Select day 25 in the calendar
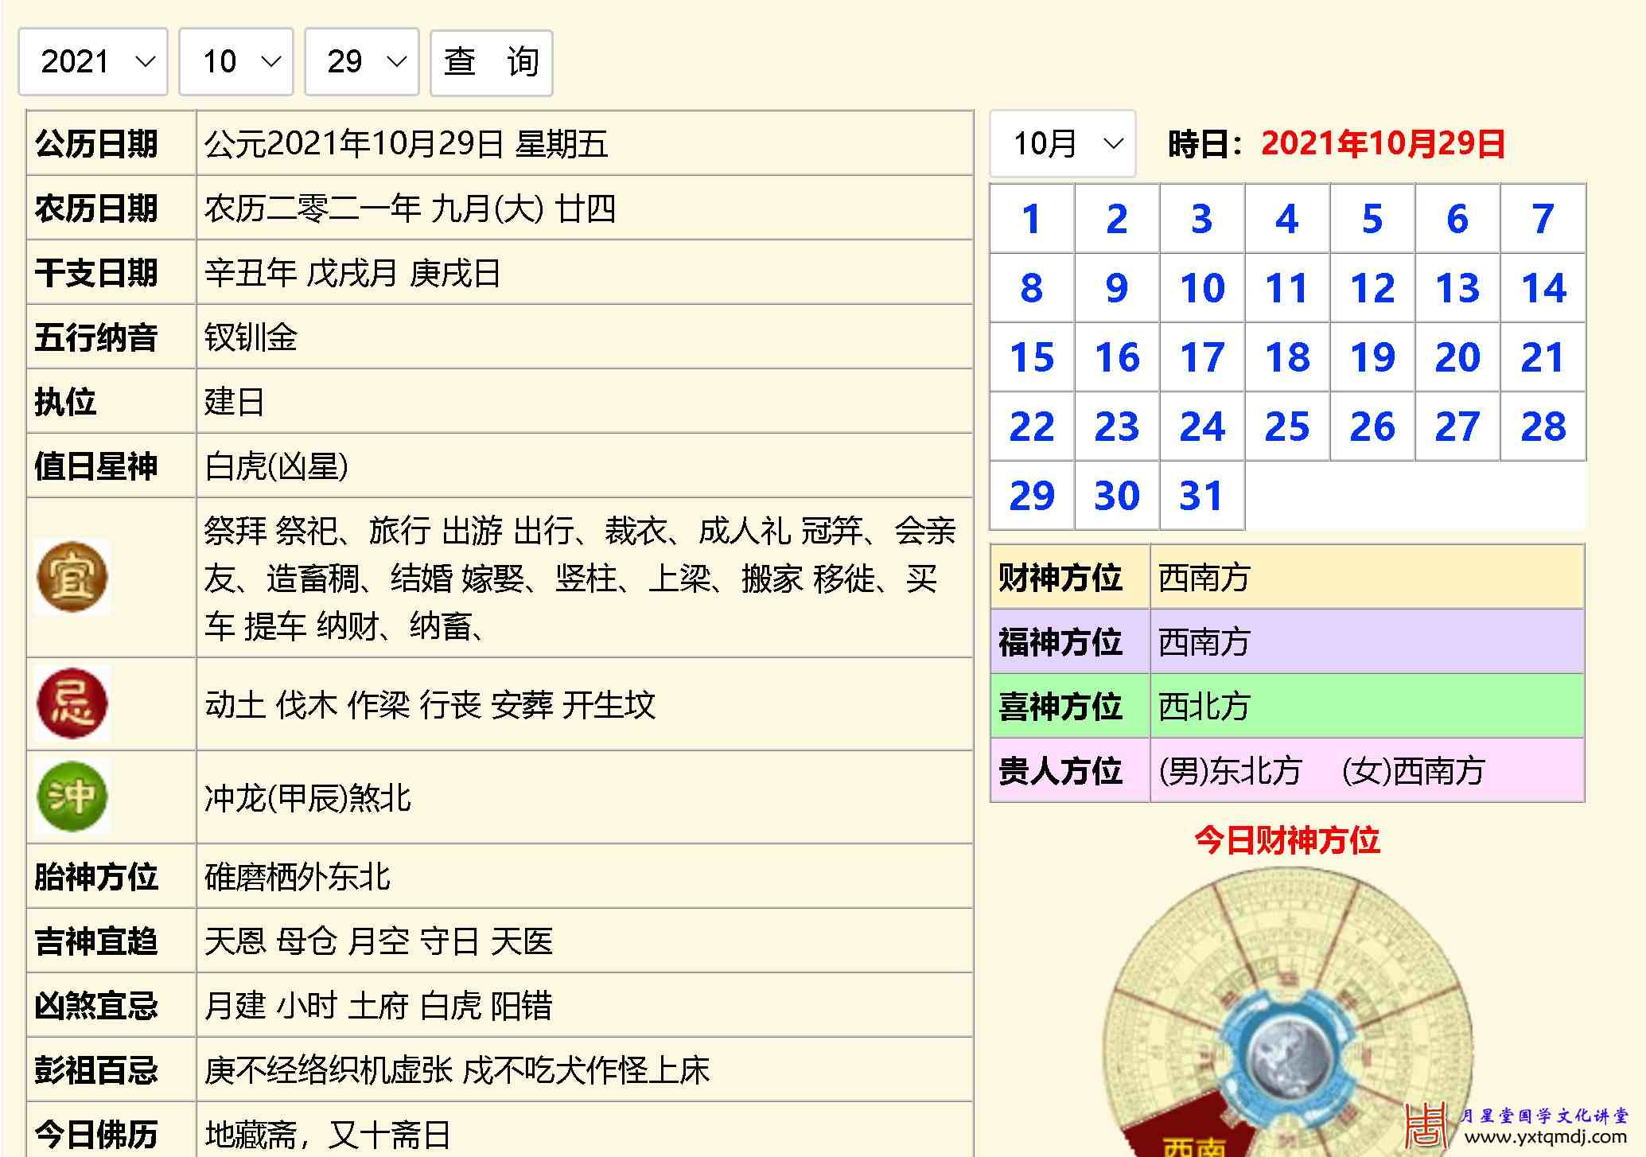Image resolution: width=1646 pixels, height=1157 pixels. [x=1287, y=427]
